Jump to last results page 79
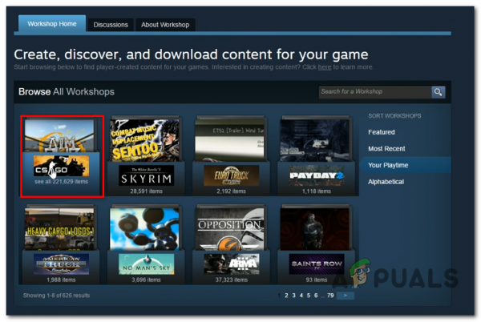481x322 pixels. click(330, 296)
